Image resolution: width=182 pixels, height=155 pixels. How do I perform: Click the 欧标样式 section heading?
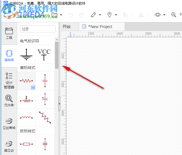pos(28,131)
